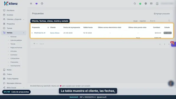Screen dimensions: 176x99
Task: Go to previous page arrow in pagination
Action: [x=160, y=44]
